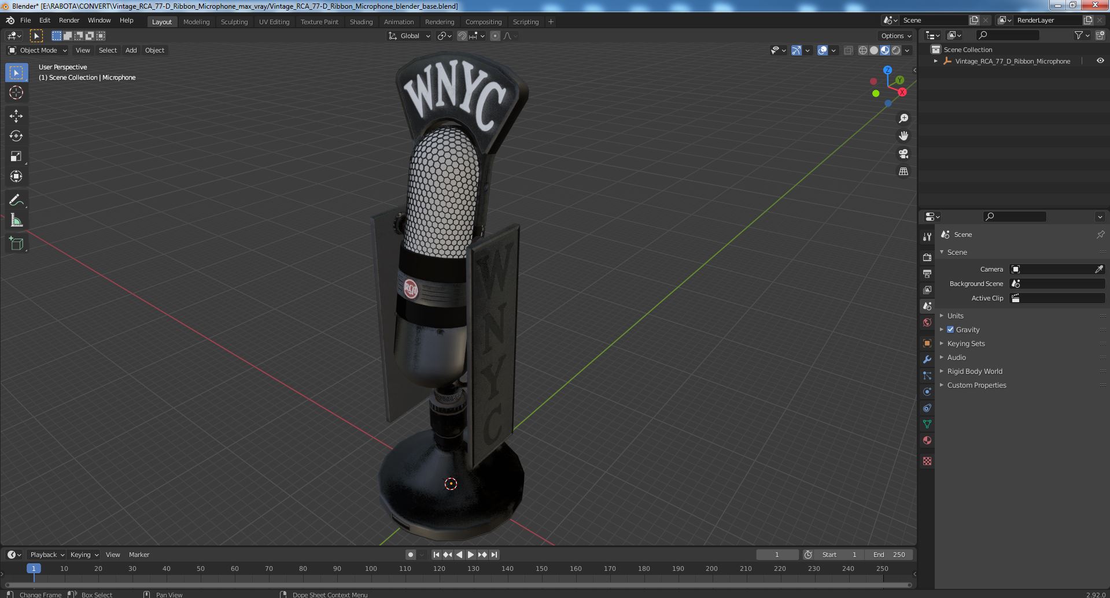1110x598 pixels.
Task: Select the Transform tool
Action: pyautogui.click(x=16, y=176)
